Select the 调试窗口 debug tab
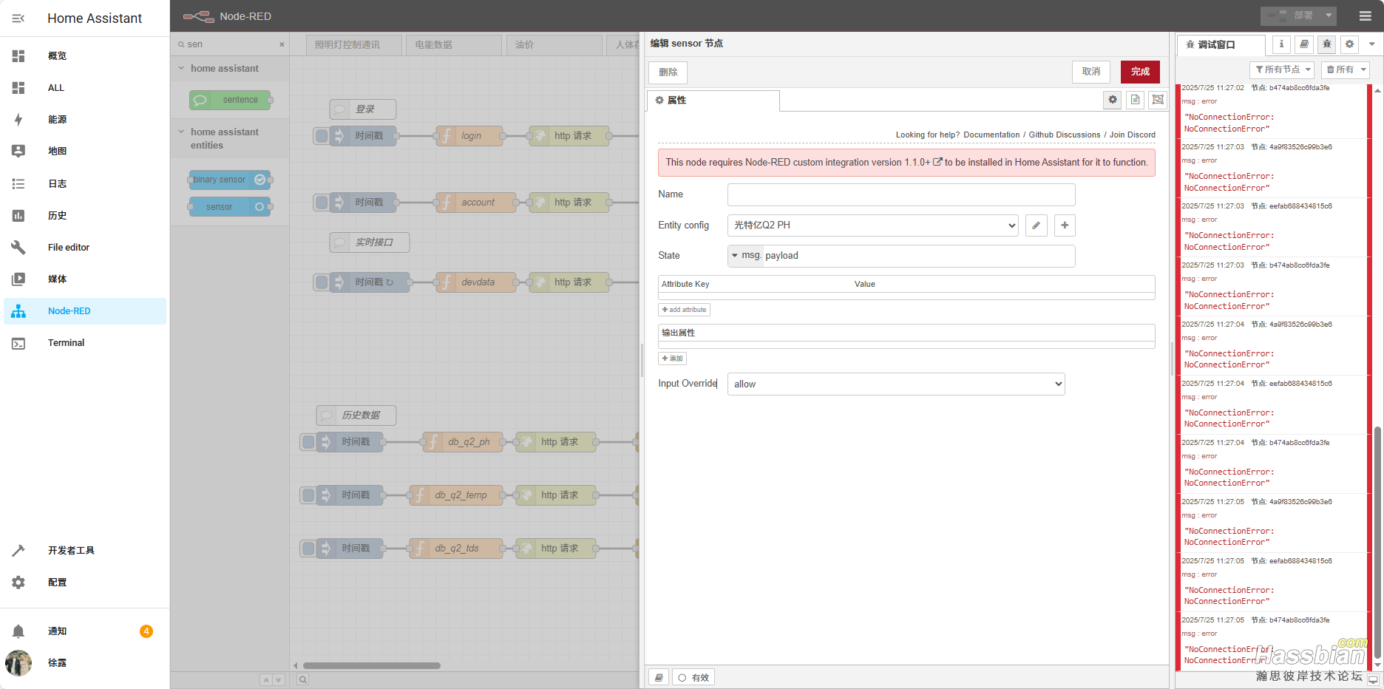This screenshot has height=689, width=1384. [1221, 45]
